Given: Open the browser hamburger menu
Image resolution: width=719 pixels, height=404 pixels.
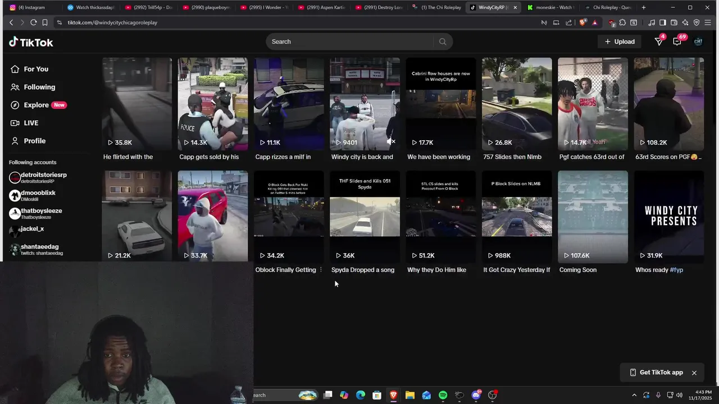Looking at the screenshot, I should (709, 22).
